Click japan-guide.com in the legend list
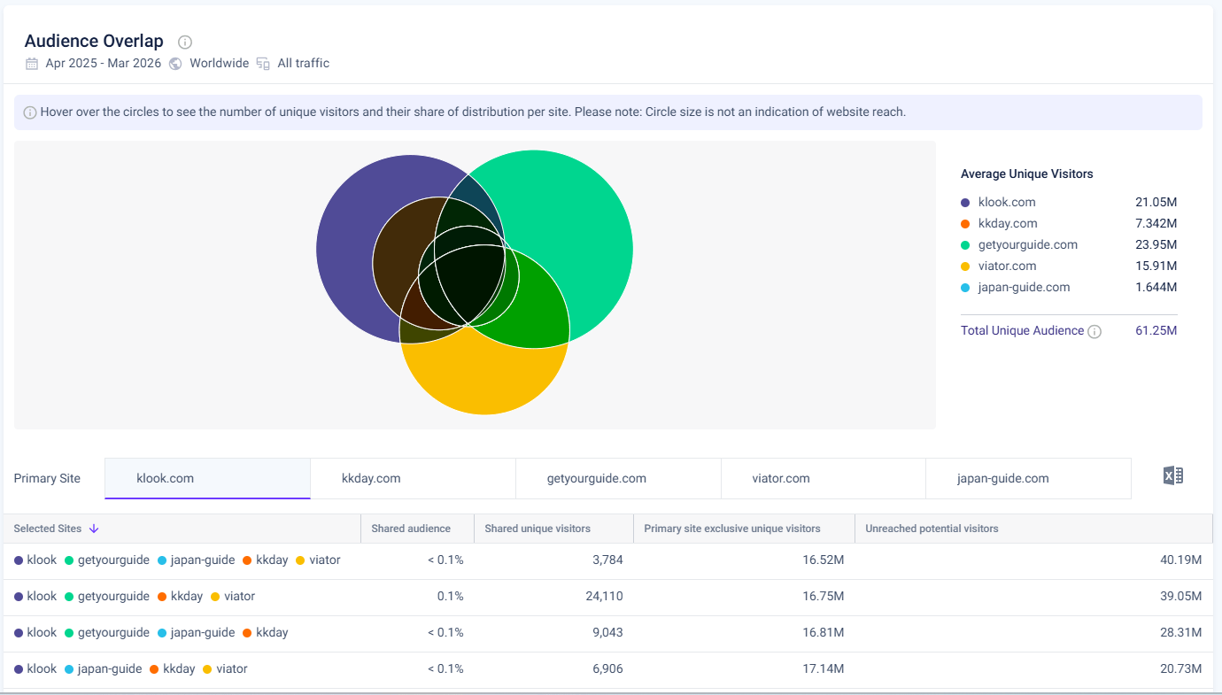The height and width of the screenshot is (695, 1222). tap(1025, 288)
